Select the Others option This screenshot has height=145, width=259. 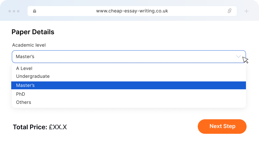pos(24,102)
